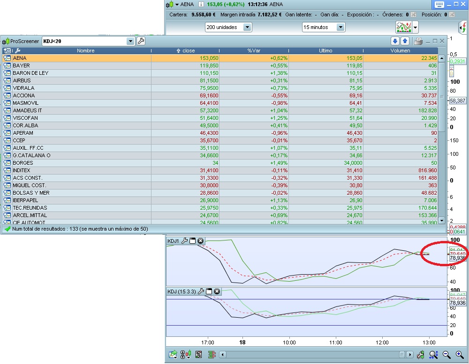Select the TEC.REUNIDAS row
Viewport: 469px width, 364px height.
(x=220, y=208)
